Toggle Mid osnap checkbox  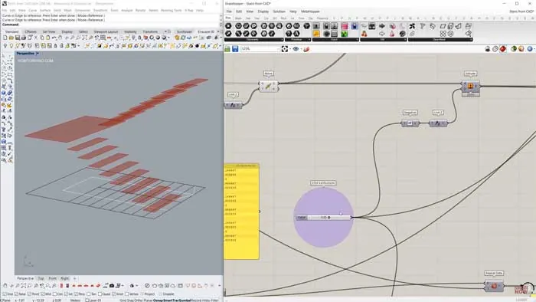click(44, 294)
